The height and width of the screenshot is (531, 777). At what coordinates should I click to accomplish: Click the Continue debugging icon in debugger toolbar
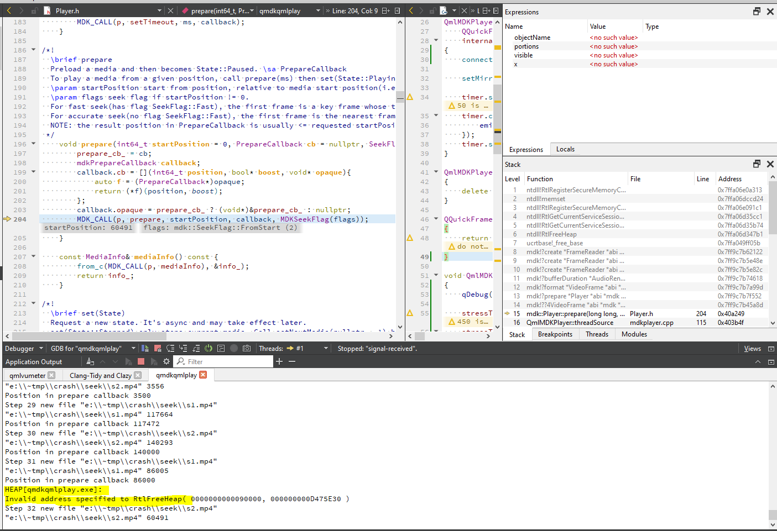tap(145, 348)
